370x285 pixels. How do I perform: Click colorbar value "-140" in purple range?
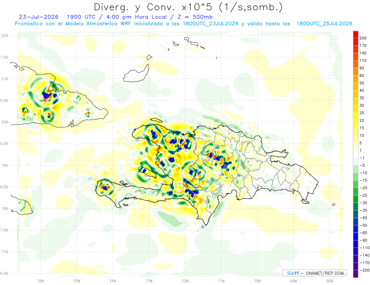pyautogui.click(x=365, y=255)
